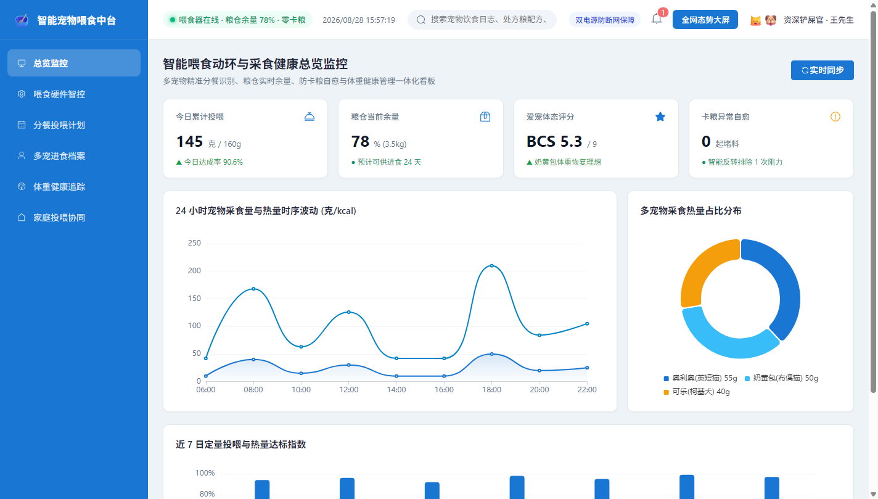Click the 18:00 peak point on the line chart
Viewport: 878px width, 499px height.
(x=491, y=266)
